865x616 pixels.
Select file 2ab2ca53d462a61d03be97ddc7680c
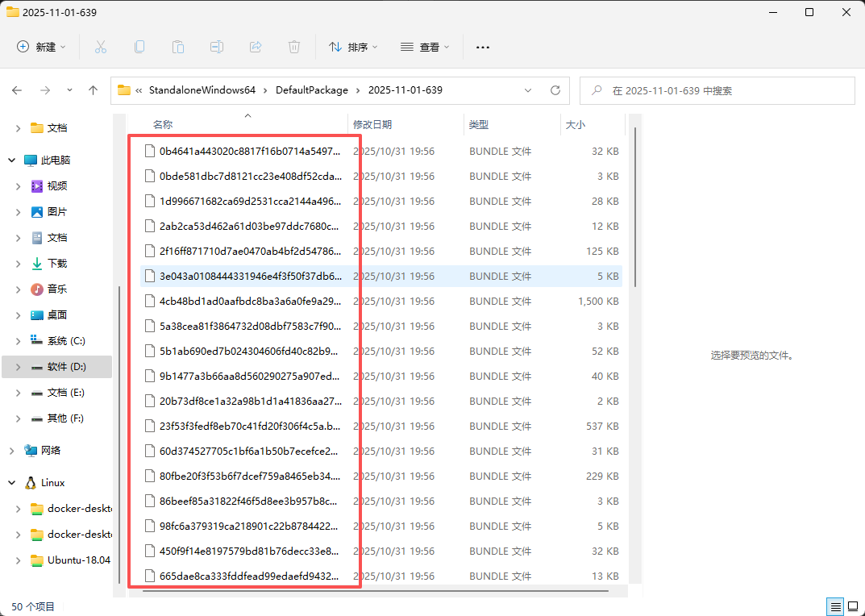tap(381, 227)
